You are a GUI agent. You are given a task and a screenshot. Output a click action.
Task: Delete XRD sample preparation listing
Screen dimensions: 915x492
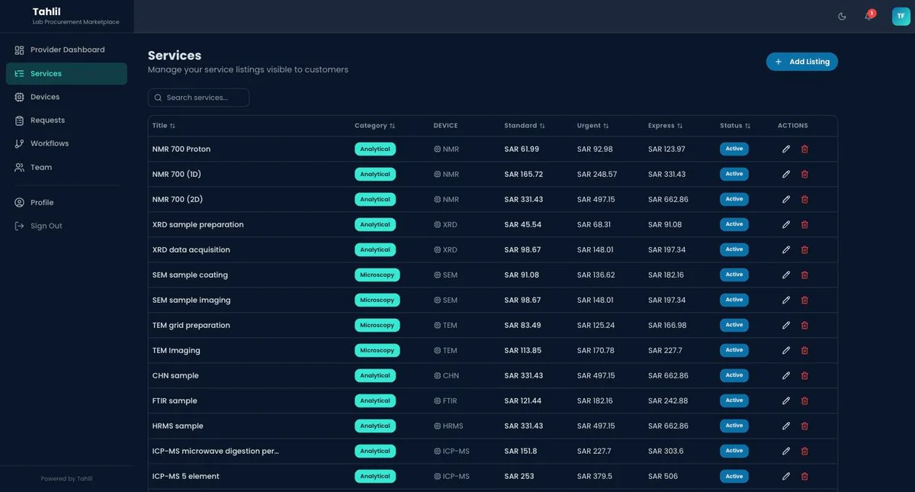[x=804, y=224]
